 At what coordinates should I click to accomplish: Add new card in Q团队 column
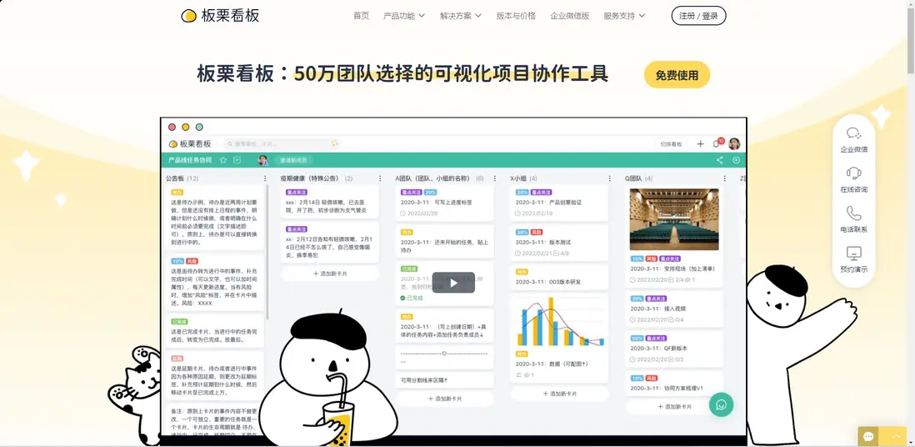[674, 407]
